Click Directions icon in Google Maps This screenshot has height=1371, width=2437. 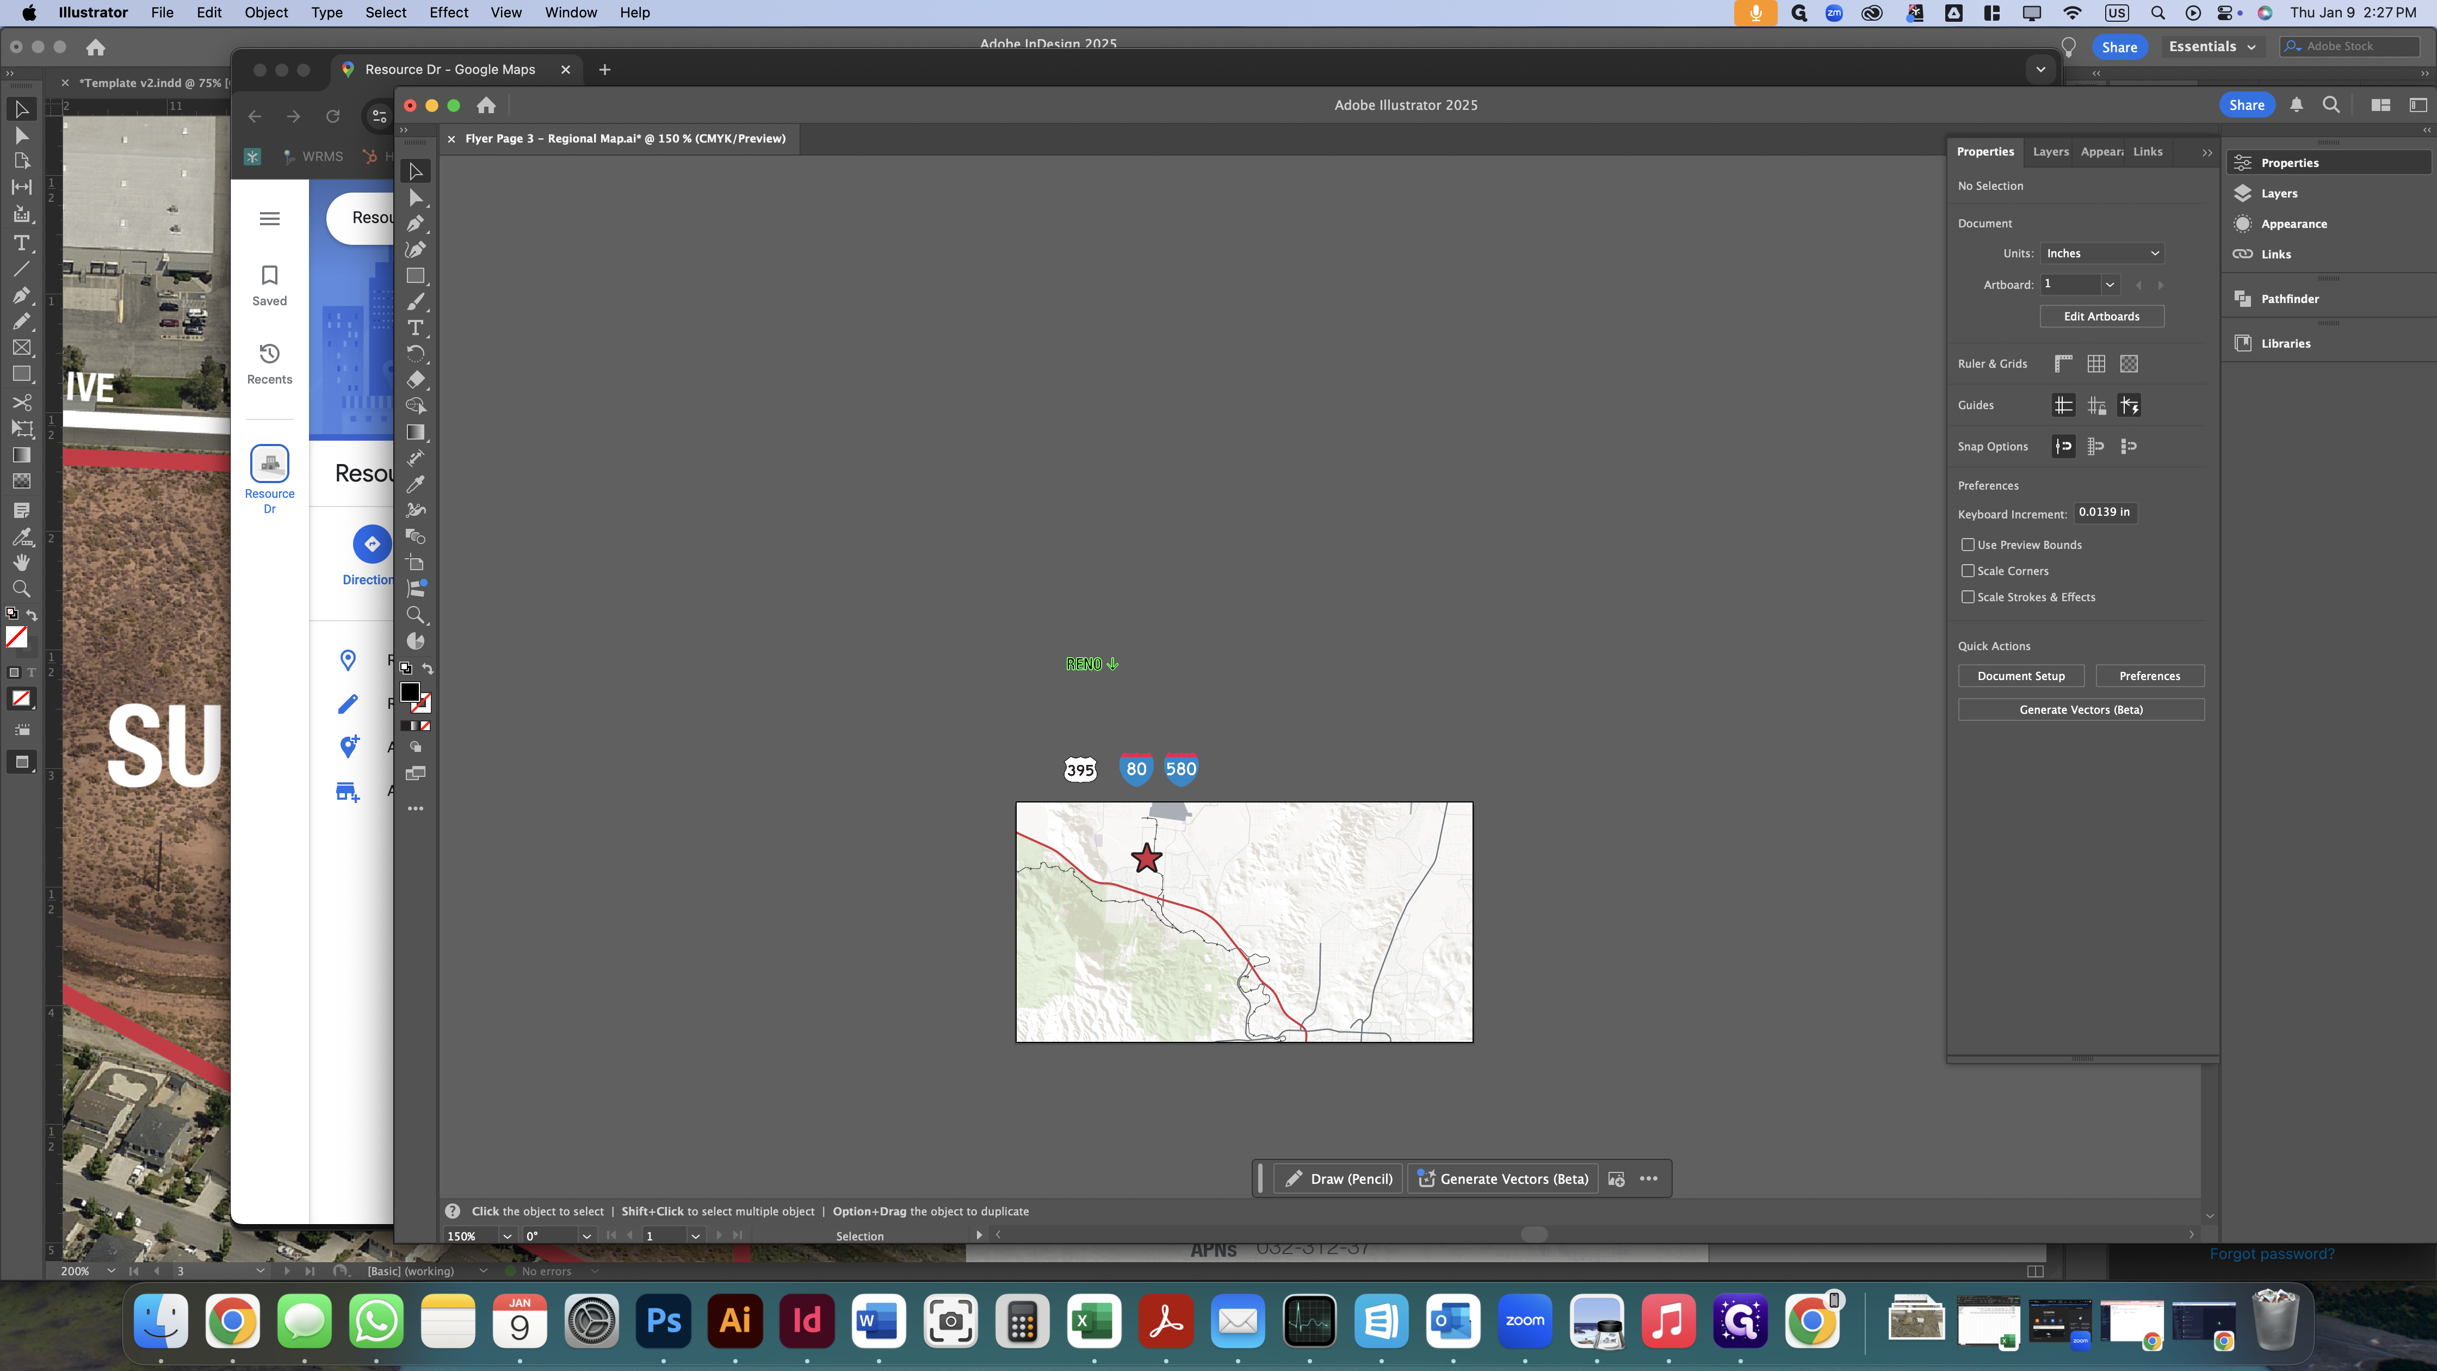372,544
